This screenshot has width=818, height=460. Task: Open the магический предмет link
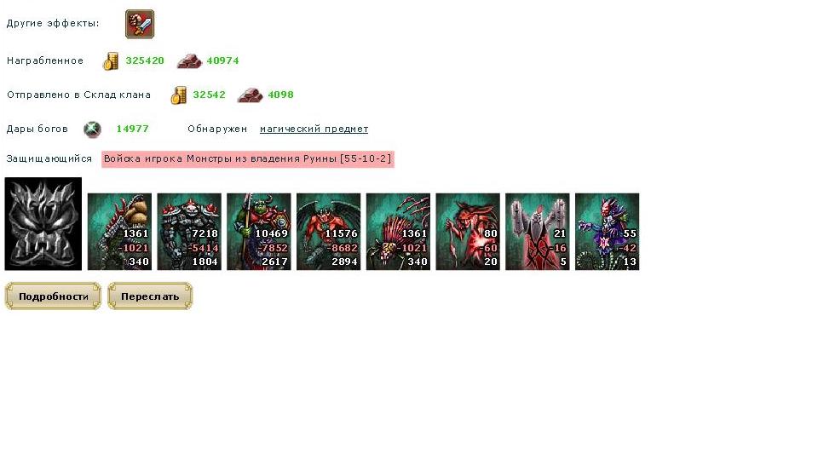coord(314,129)
